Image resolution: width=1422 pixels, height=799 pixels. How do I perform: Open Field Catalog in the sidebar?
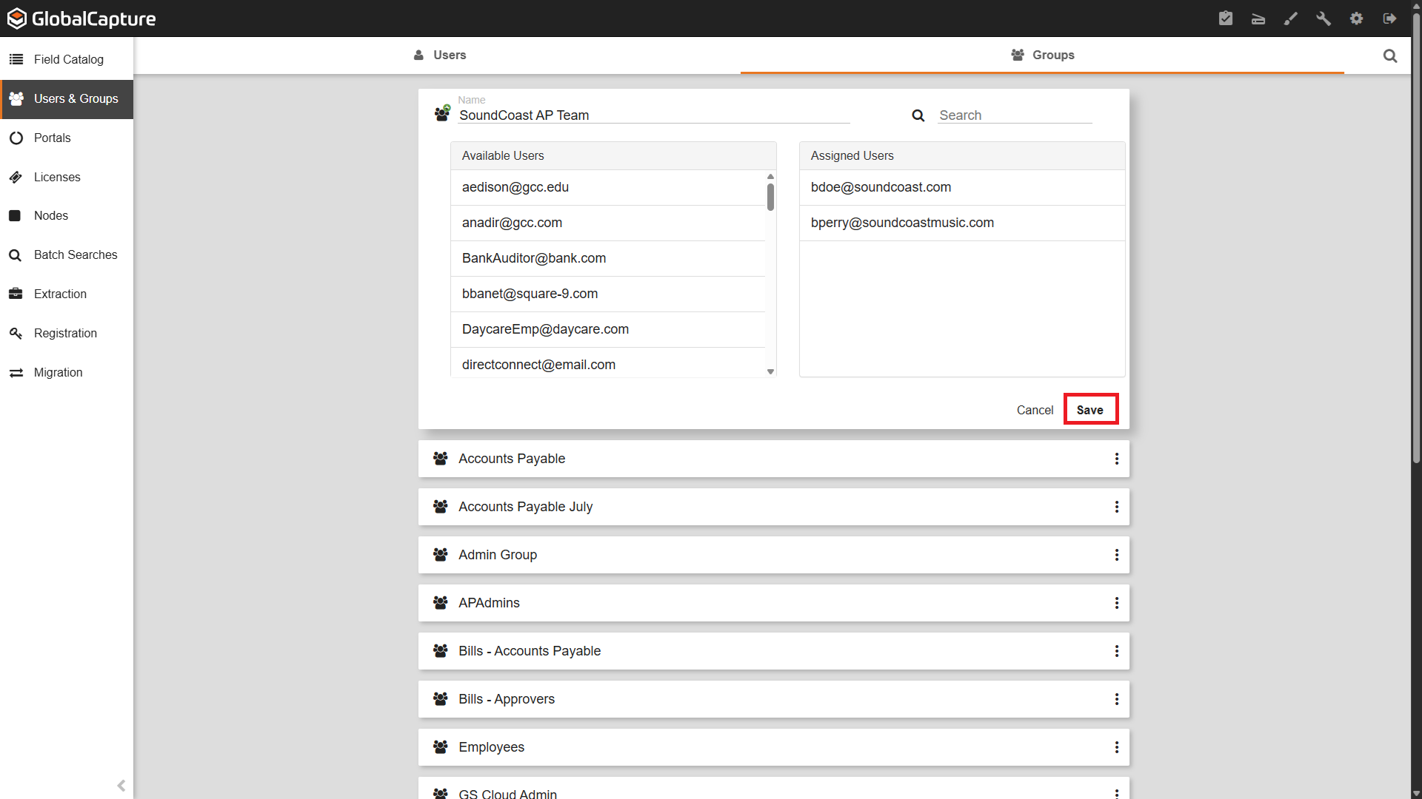67,59
